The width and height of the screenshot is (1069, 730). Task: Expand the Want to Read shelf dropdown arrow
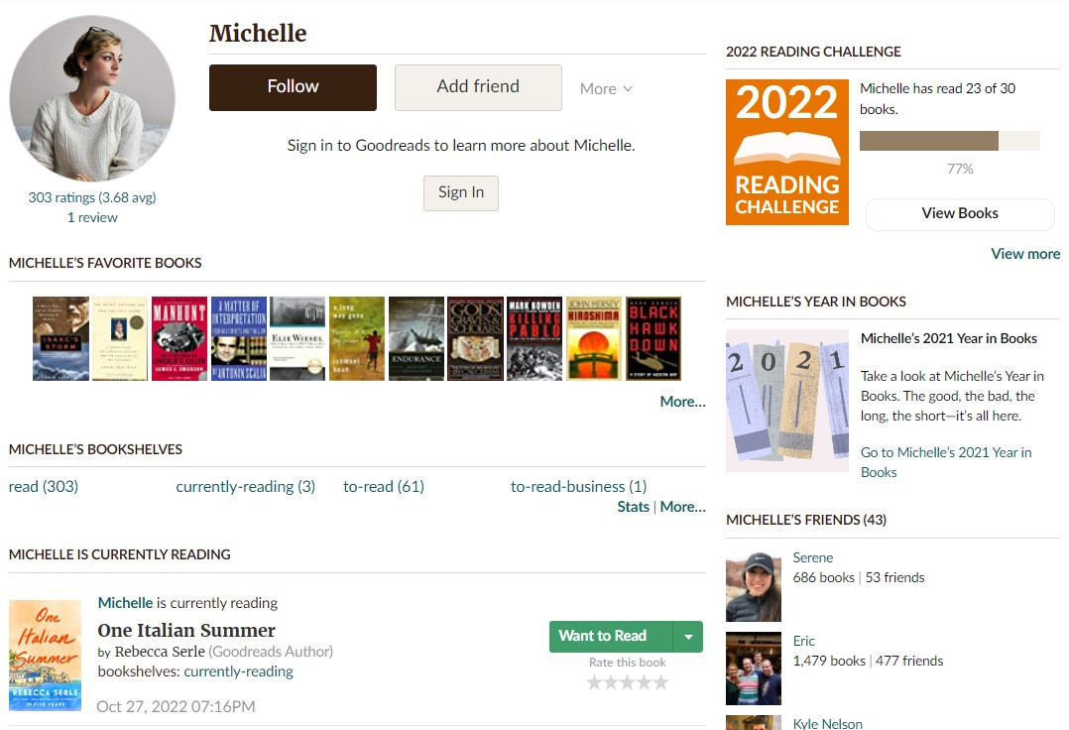pos(688,637)
